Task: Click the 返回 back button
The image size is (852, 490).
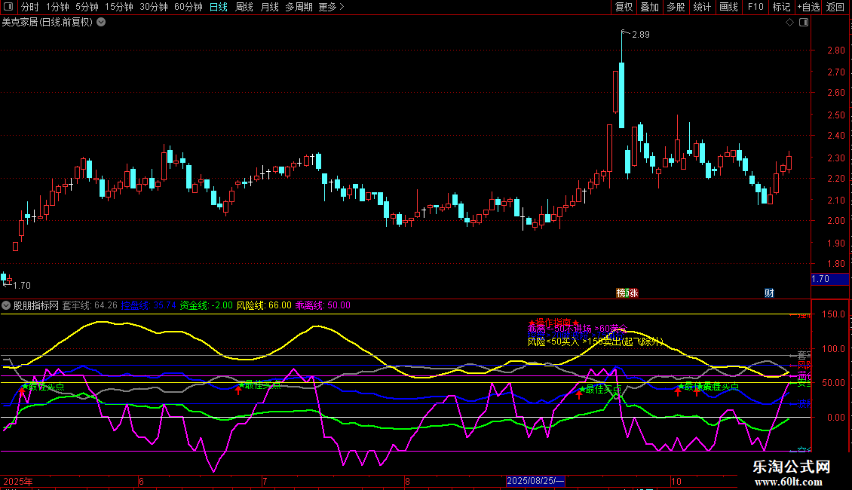Action: 835,8
